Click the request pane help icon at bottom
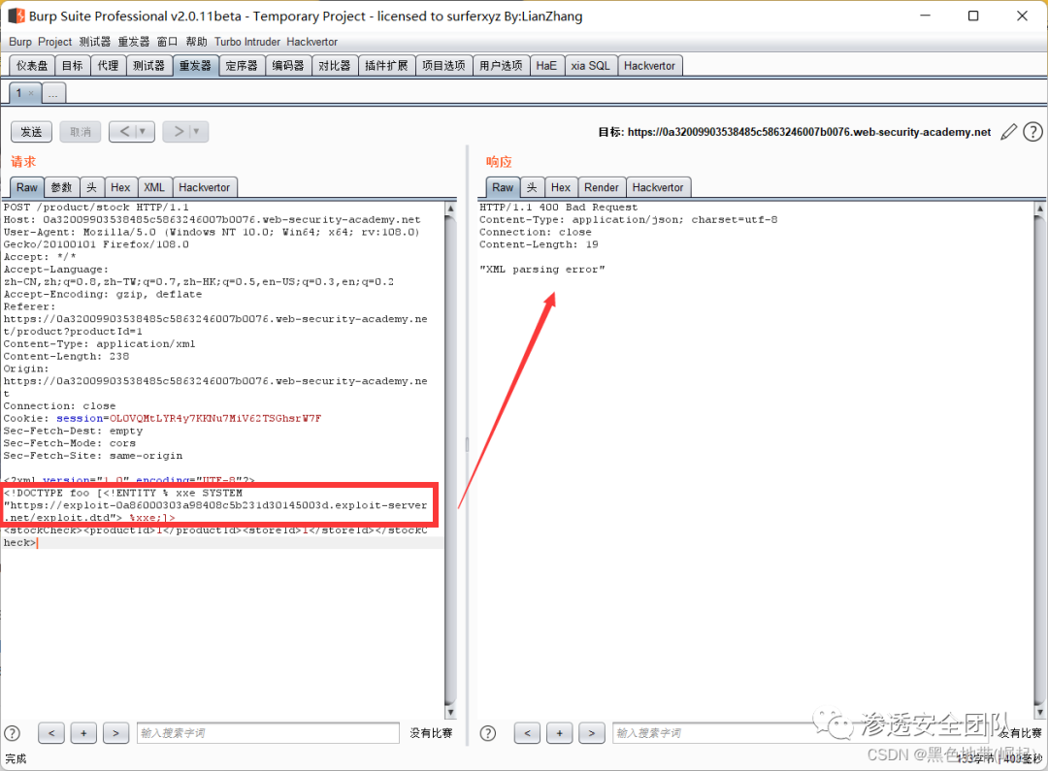Viewport: 1048px width, 771px height. 12,733
